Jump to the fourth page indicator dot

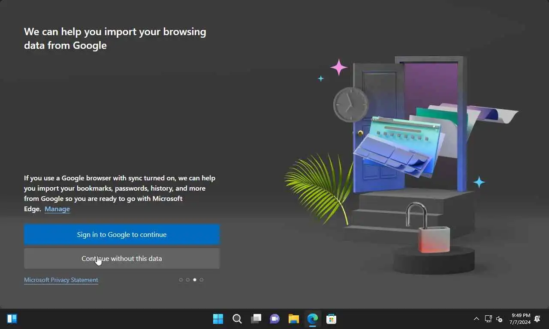click(202, 280)
